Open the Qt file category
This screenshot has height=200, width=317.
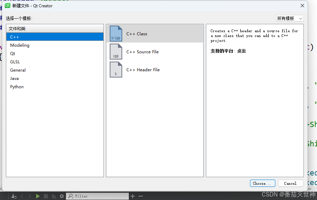coord(12,53)
